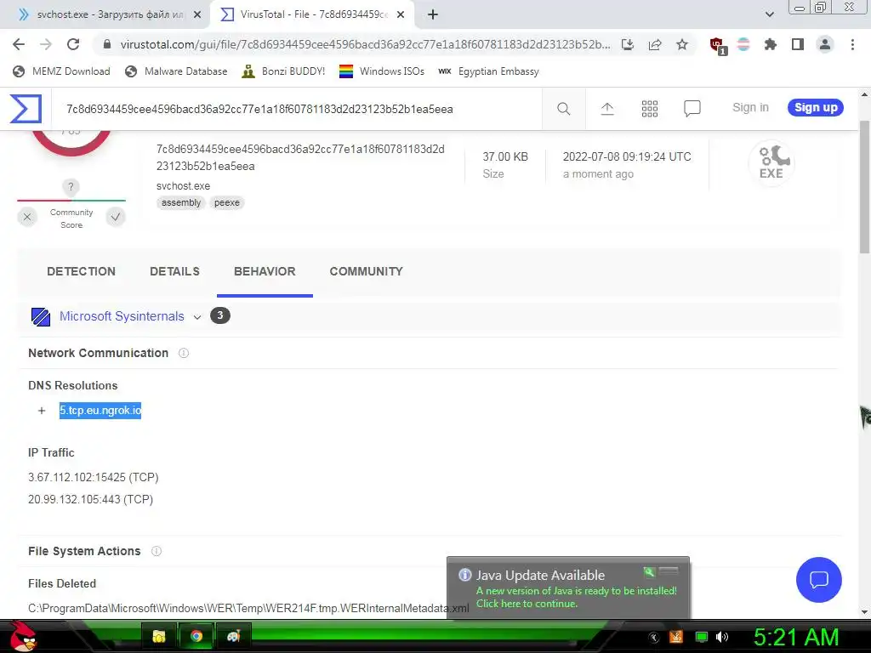This screenshot has height=653, width=871.
Task: Click the File System Actions info icon
Action: [157, 551]
